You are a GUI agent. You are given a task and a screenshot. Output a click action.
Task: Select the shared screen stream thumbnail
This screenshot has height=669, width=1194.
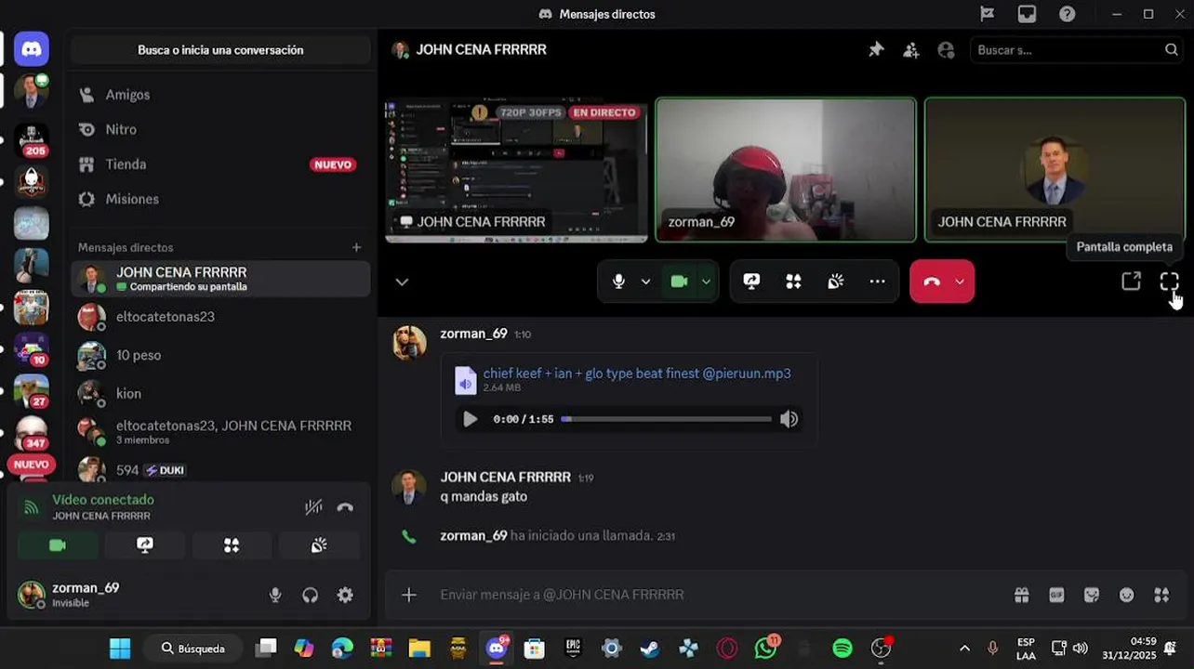[x=516, y=170]
